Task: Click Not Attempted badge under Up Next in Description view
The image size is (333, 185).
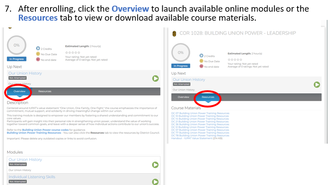Action: tap(18, 78)
